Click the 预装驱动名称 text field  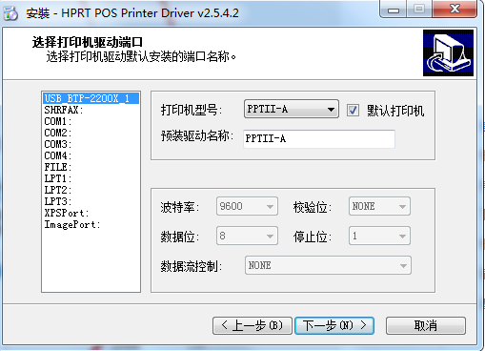[x=319, y=139]
